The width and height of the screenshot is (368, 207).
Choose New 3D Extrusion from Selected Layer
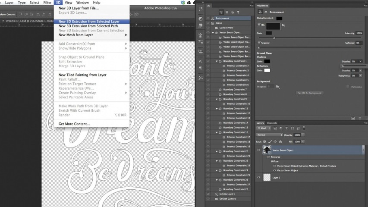(x=92, y=22)
